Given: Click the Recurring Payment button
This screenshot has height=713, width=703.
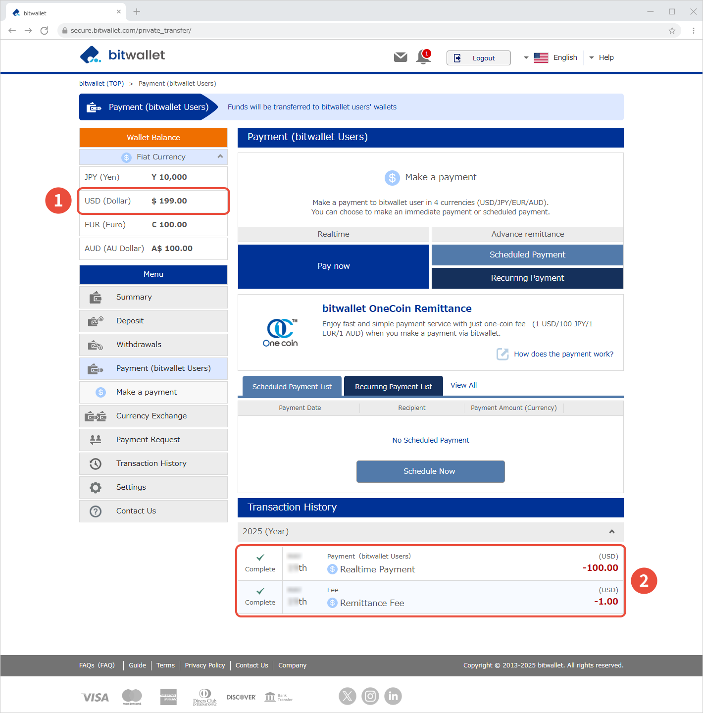Looking at the screenshot, I should 527,278.
